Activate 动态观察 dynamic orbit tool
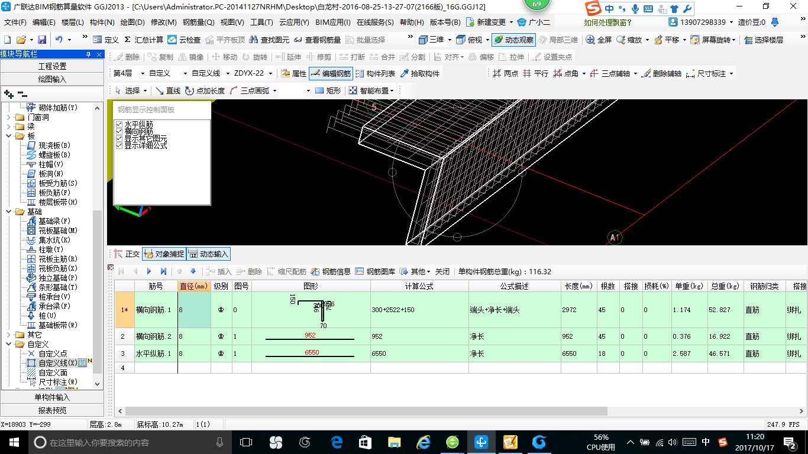 click(x=513, y=40)
